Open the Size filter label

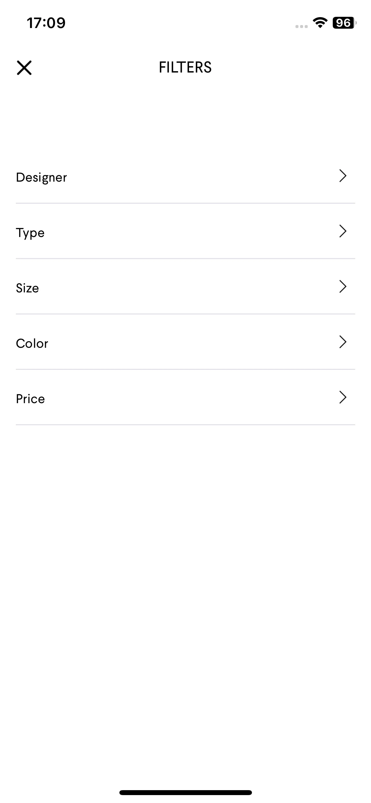point(27,288)
